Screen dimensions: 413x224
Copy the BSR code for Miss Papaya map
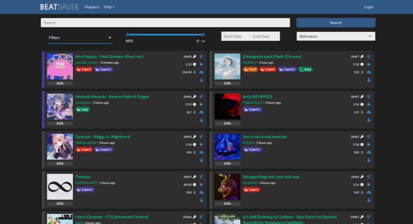click(202, 57)
